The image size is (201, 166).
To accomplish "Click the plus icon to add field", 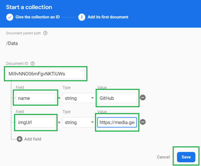I will point(20,139).
